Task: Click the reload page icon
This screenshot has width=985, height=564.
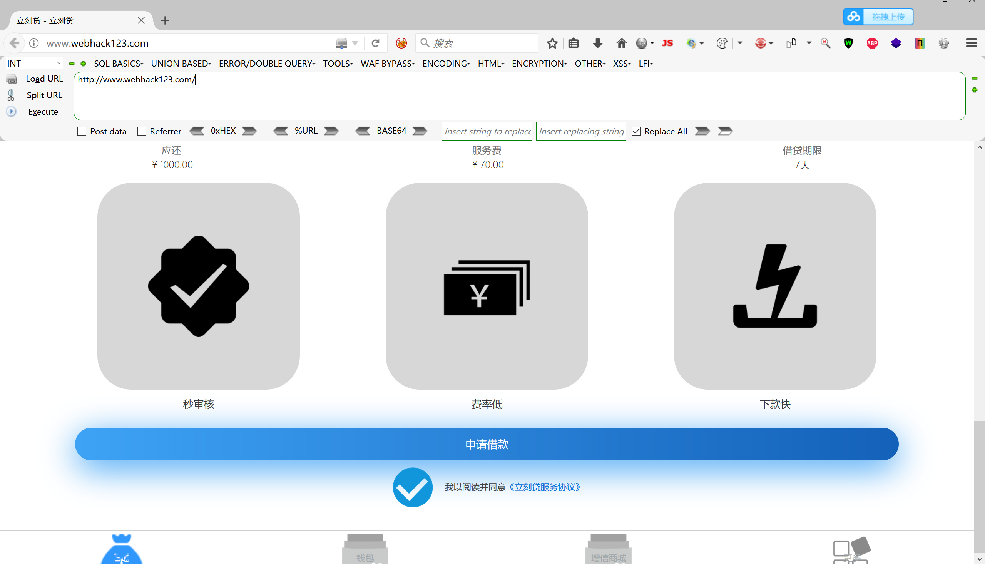Action: coord(375,43)
